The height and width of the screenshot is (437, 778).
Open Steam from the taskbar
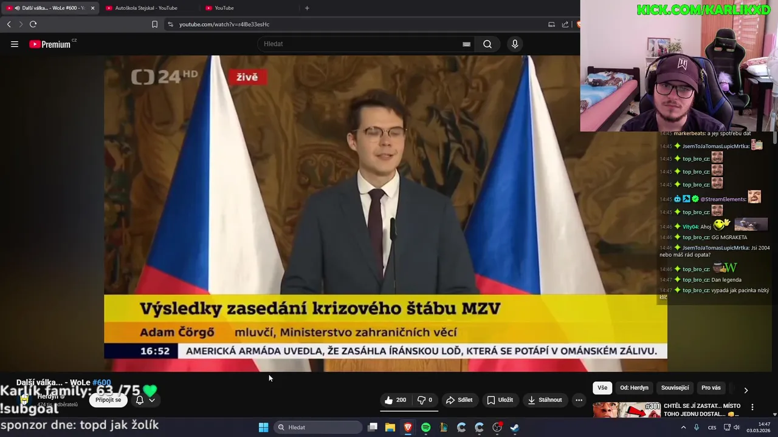(514, 427)
